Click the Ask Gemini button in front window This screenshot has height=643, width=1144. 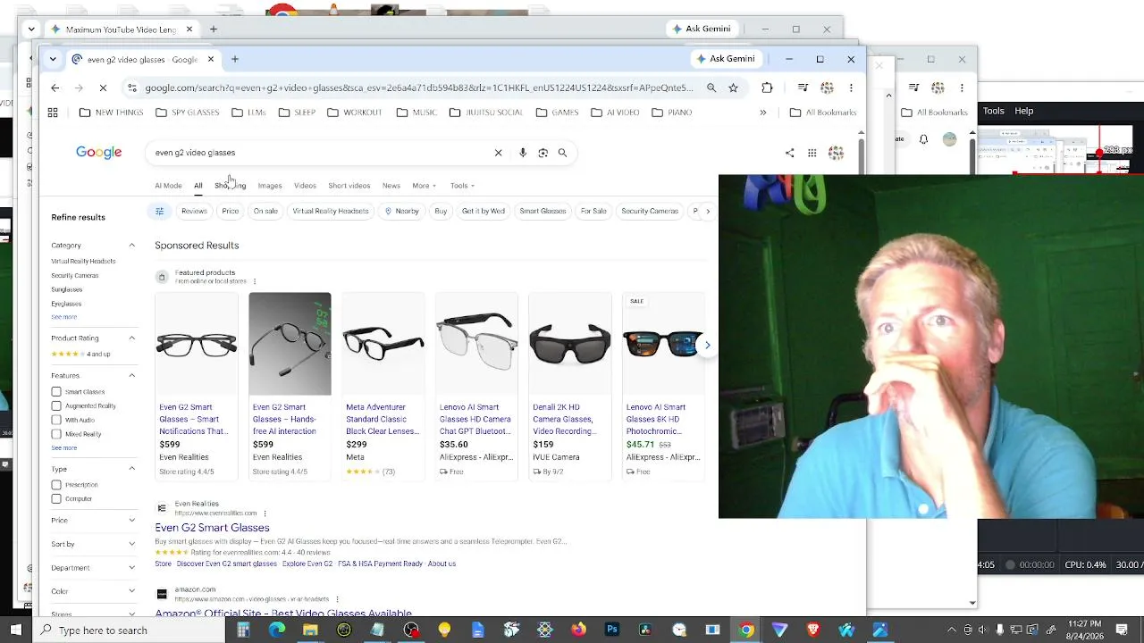pos(725,59)
